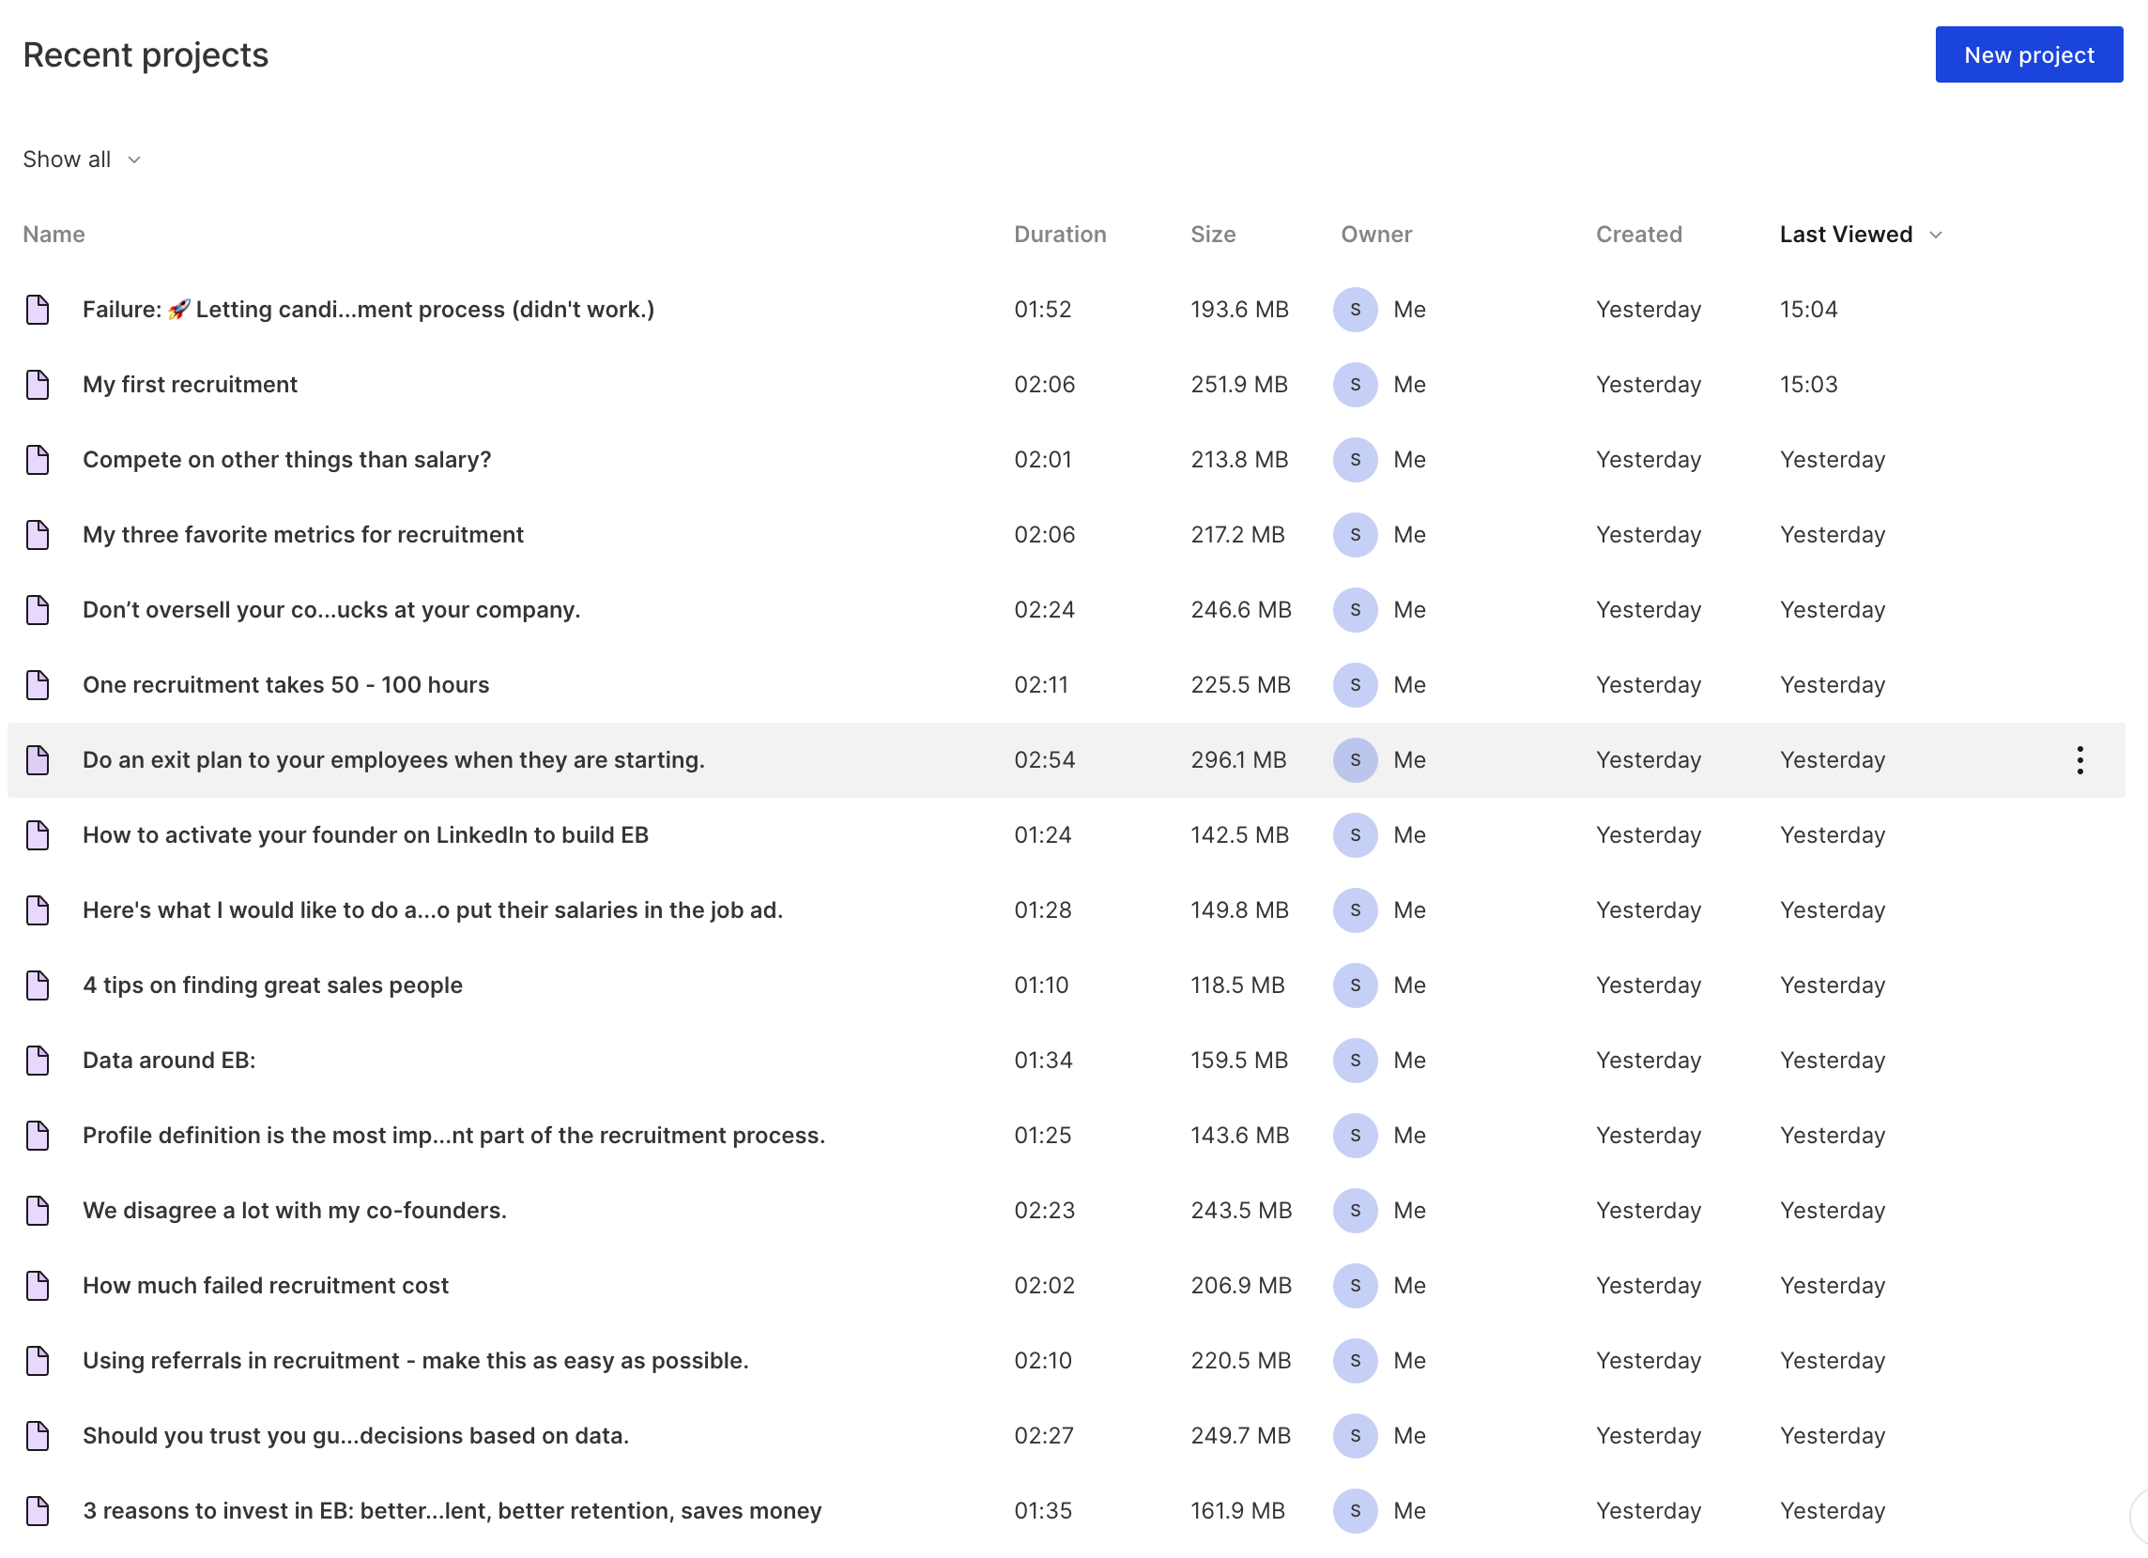Open 'Don't oversell your co...ucks at your company.'
The width and height of the screenshot is (2148, 1558).
(331, 610)
